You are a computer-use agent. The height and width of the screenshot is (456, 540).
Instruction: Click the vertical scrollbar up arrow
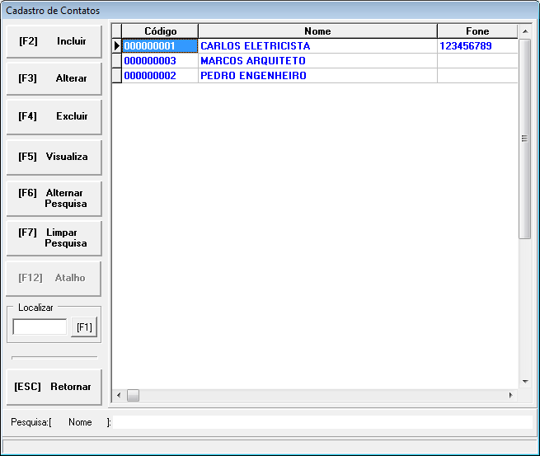[x=524, y=31]
